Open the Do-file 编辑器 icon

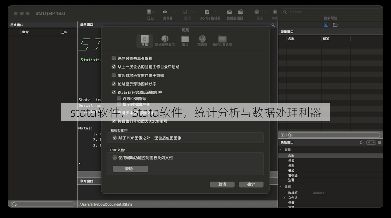[x=207, y=12]
